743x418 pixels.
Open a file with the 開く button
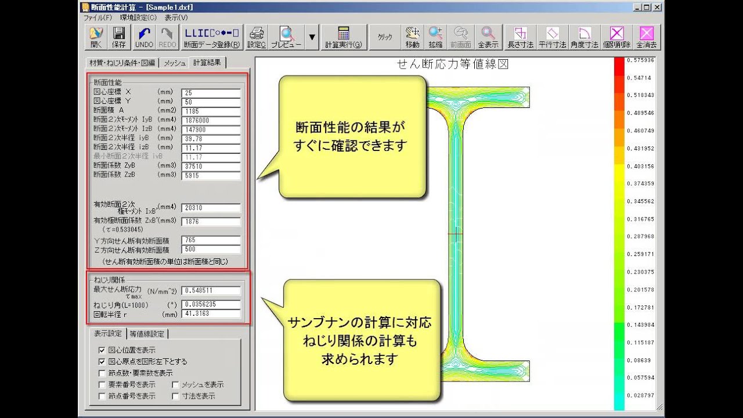(x=96, y=37)
